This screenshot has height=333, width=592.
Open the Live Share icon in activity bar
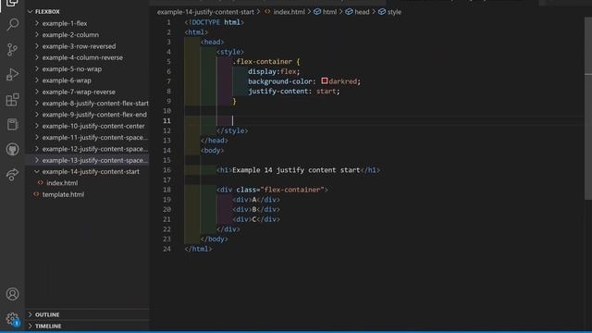12,175
